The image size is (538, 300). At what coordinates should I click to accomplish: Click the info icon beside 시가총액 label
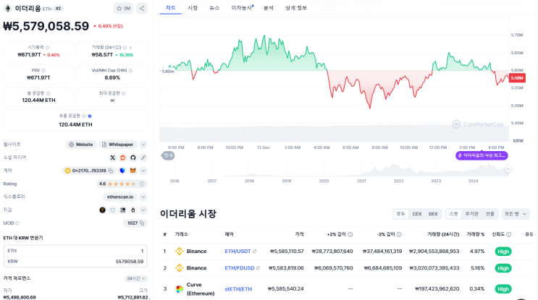pyautogui.click(x=47, y=48)
